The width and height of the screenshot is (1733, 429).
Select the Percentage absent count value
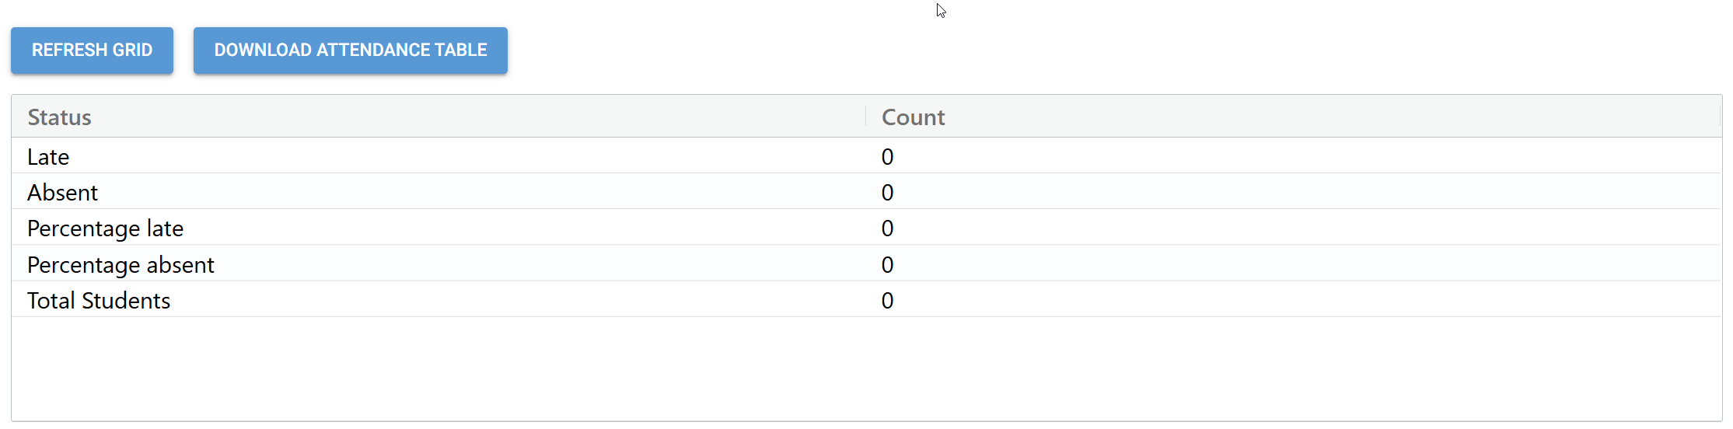[x=887, y=265]
